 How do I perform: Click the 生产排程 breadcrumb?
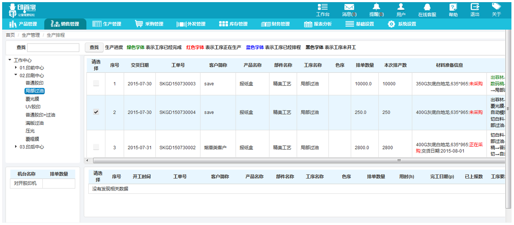pos(56,35)
